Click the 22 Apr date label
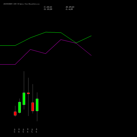 pos(19,130)
